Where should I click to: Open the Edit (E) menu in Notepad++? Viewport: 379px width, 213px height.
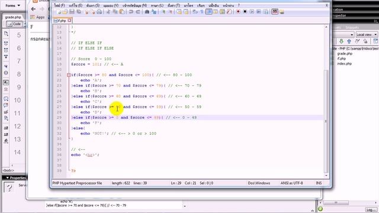click(x=75, y=5)
